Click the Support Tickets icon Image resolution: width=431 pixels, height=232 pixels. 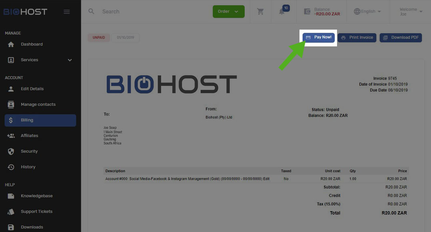point(11,212)
